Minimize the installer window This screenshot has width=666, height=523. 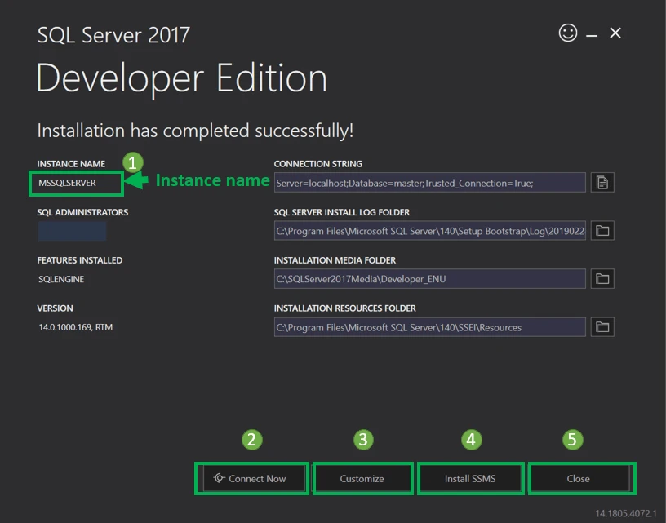[592, 34]
